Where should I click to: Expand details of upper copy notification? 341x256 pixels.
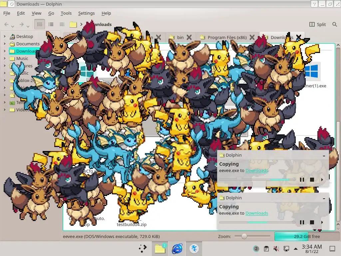[x=322, y=180]
